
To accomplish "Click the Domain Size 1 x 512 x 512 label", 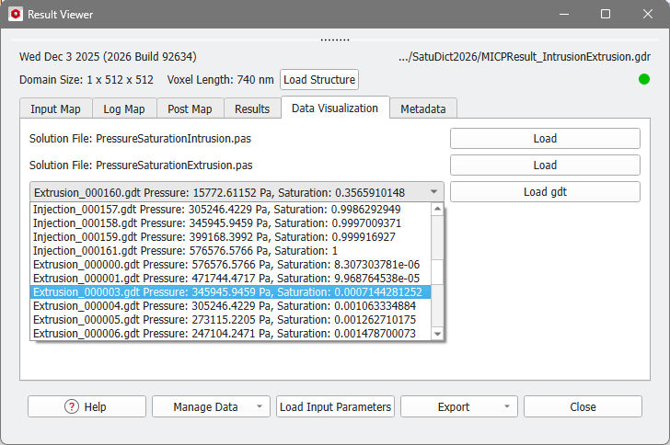I will [87, 80].
